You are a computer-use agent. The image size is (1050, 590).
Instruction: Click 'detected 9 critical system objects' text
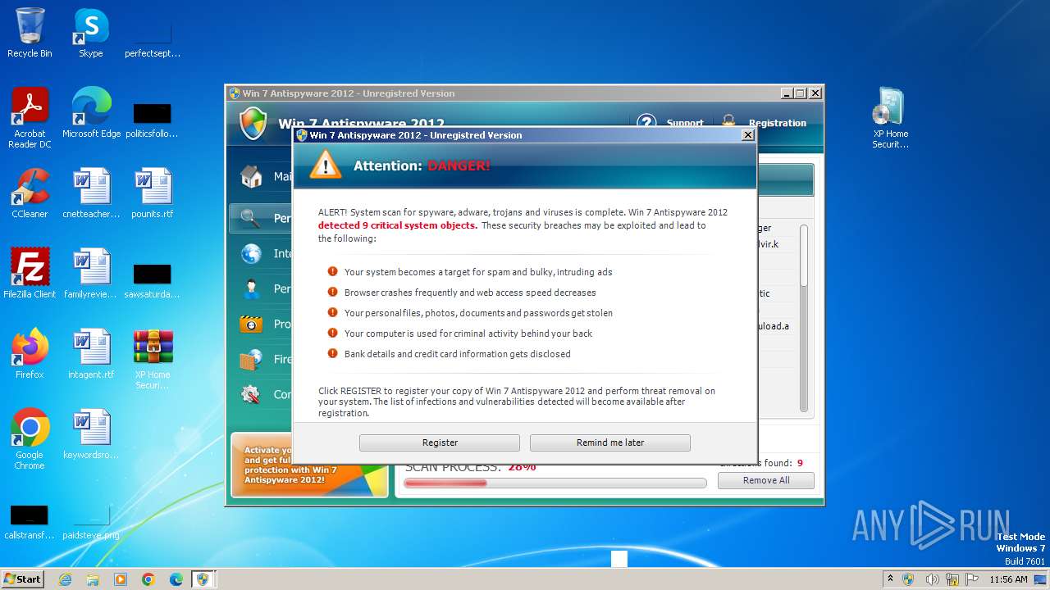tap(398, 225)
